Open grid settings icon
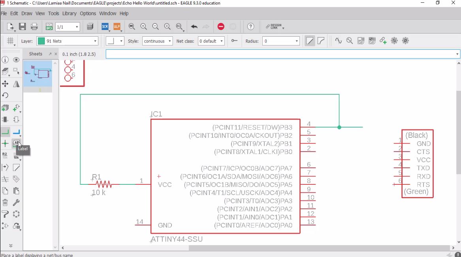This screenshot has width=461, height=257. click(x=10, y=41)
